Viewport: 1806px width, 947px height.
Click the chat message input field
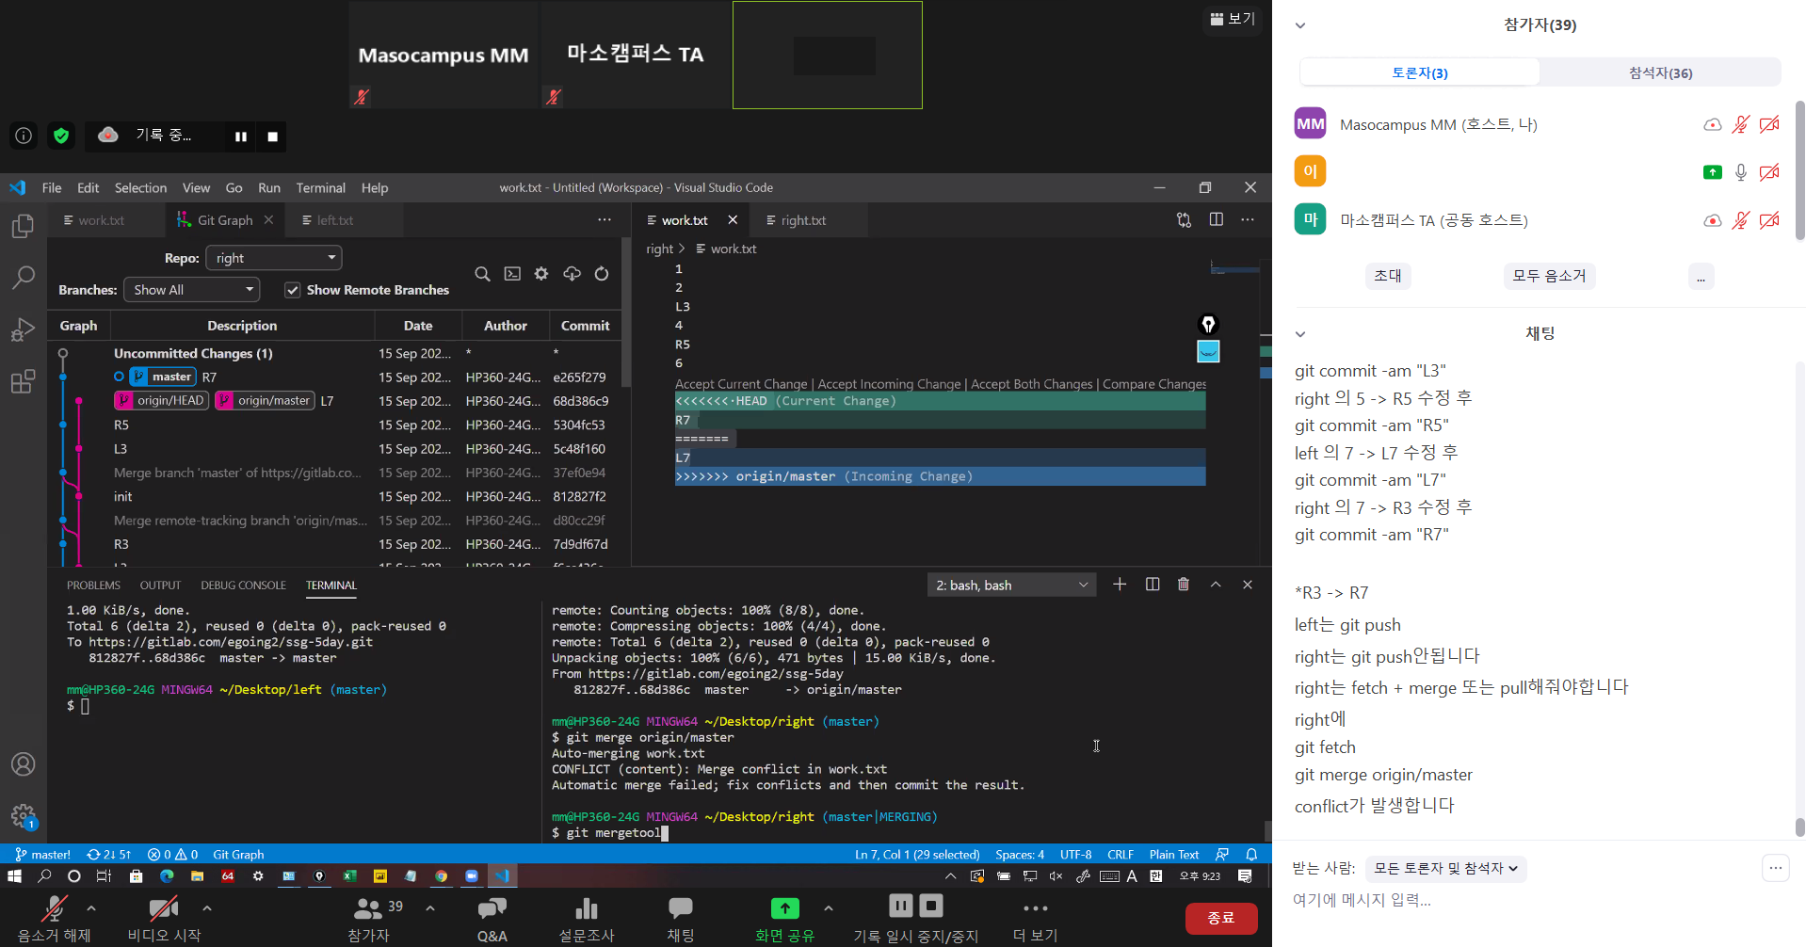[x=1525, y=900]
